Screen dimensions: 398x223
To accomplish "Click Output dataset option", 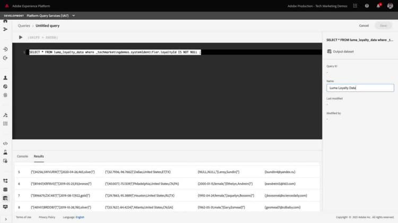I will 340,51.
